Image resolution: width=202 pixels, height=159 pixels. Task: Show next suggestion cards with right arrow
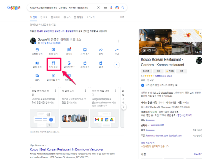coord(124,107)
